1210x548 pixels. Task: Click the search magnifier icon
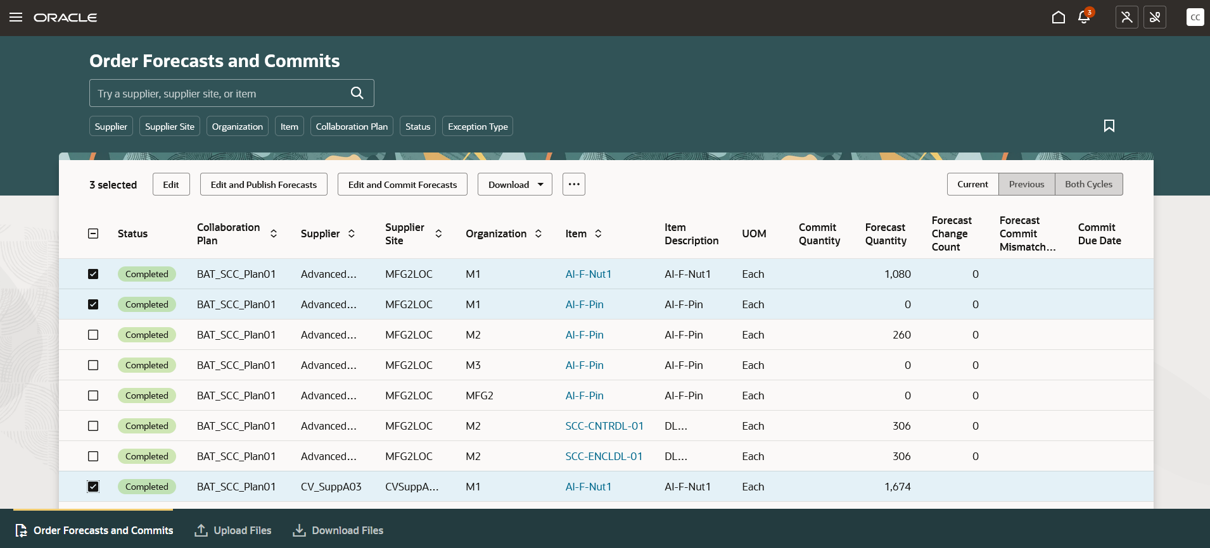[x=357, y=93]
